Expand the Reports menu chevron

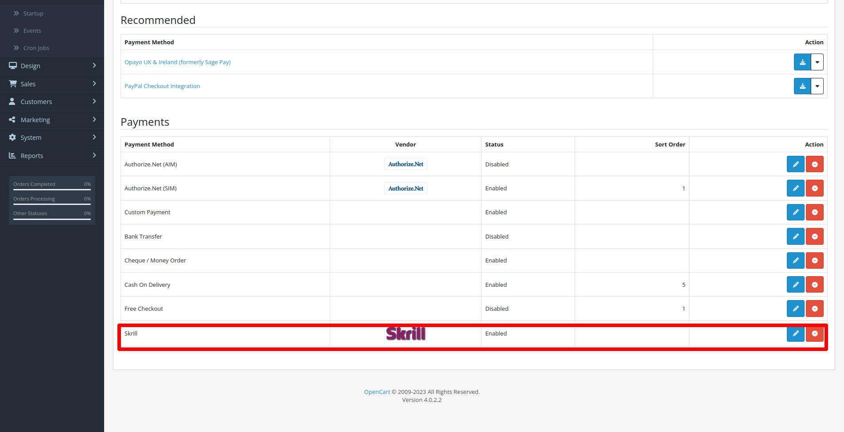(94, 155)
